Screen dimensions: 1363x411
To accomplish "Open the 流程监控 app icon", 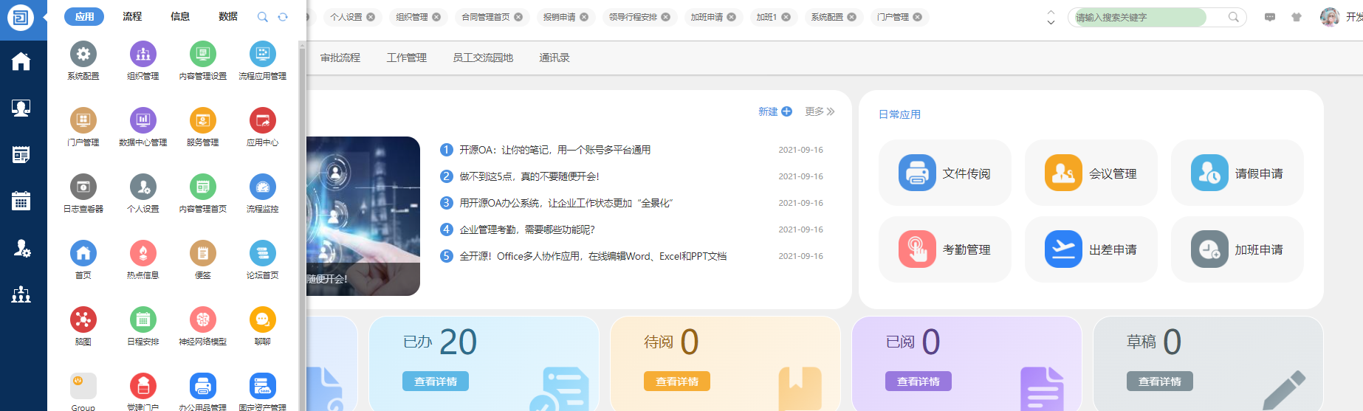I will pyautogui.click(x=262, y=187).
